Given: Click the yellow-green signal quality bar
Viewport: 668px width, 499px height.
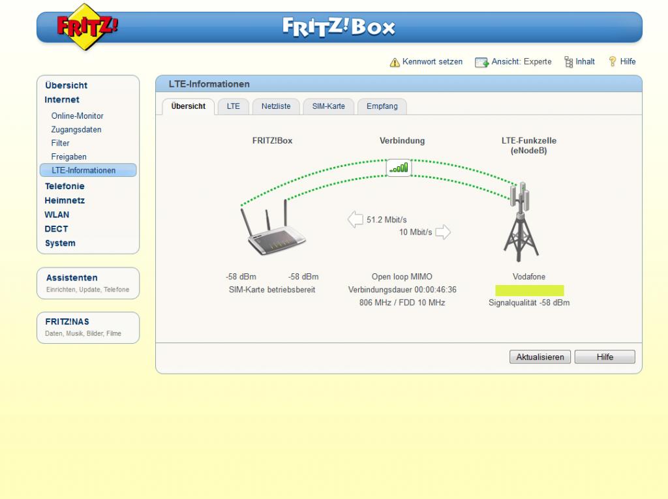Looking at the screenshot, I should tap(529, 290).
